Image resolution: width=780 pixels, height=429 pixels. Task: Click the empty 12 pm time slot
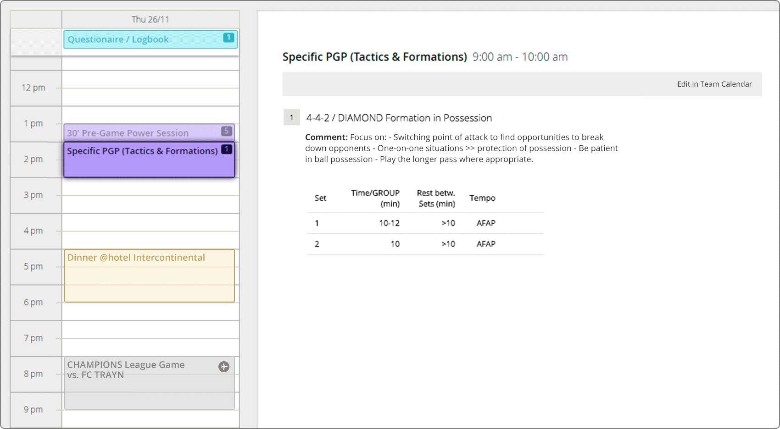150,88
